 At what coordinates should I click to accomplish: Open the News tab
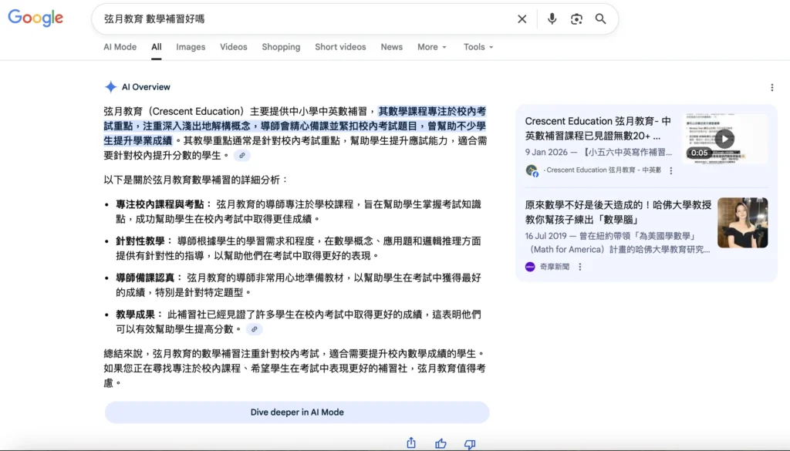(x=391, y=47)
